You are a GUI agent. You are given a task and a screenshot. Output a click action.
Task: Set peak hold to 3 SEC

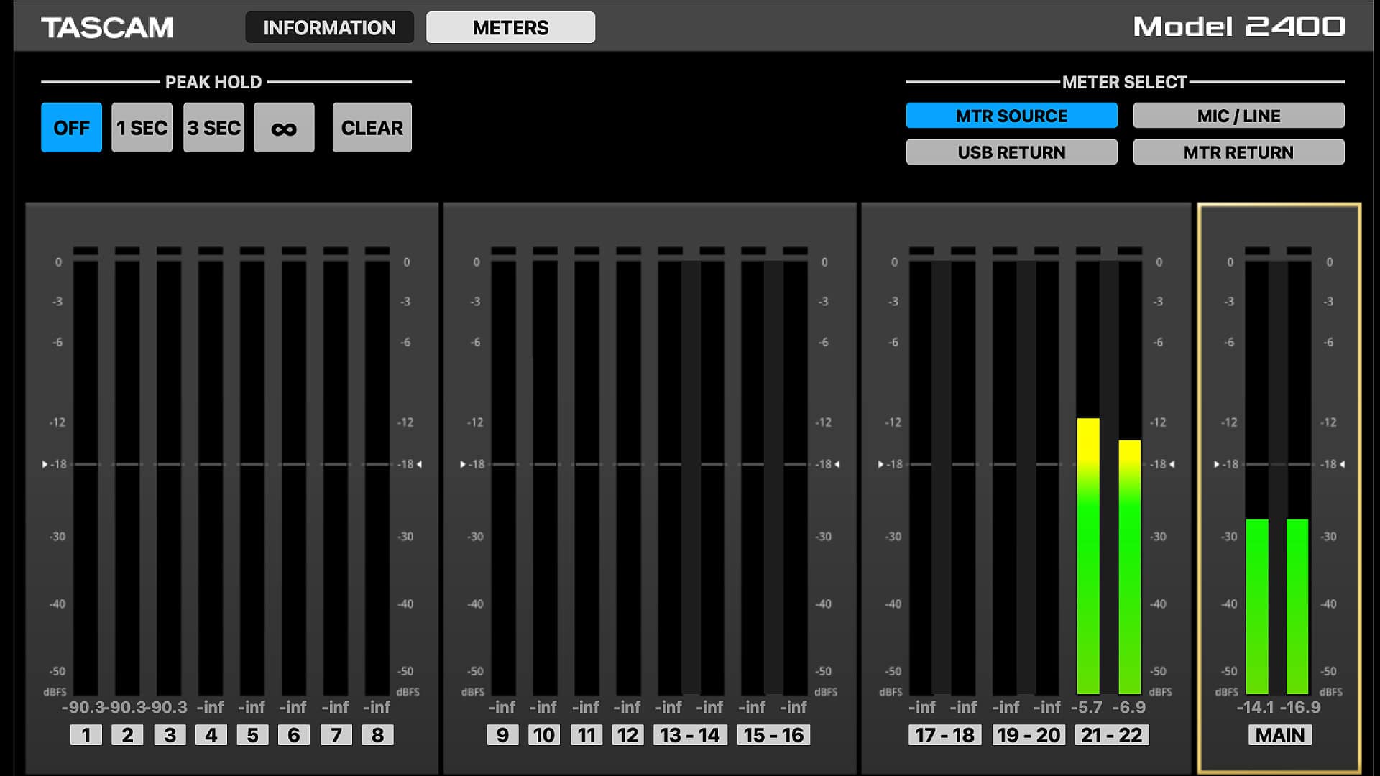(x=213, y=128)
